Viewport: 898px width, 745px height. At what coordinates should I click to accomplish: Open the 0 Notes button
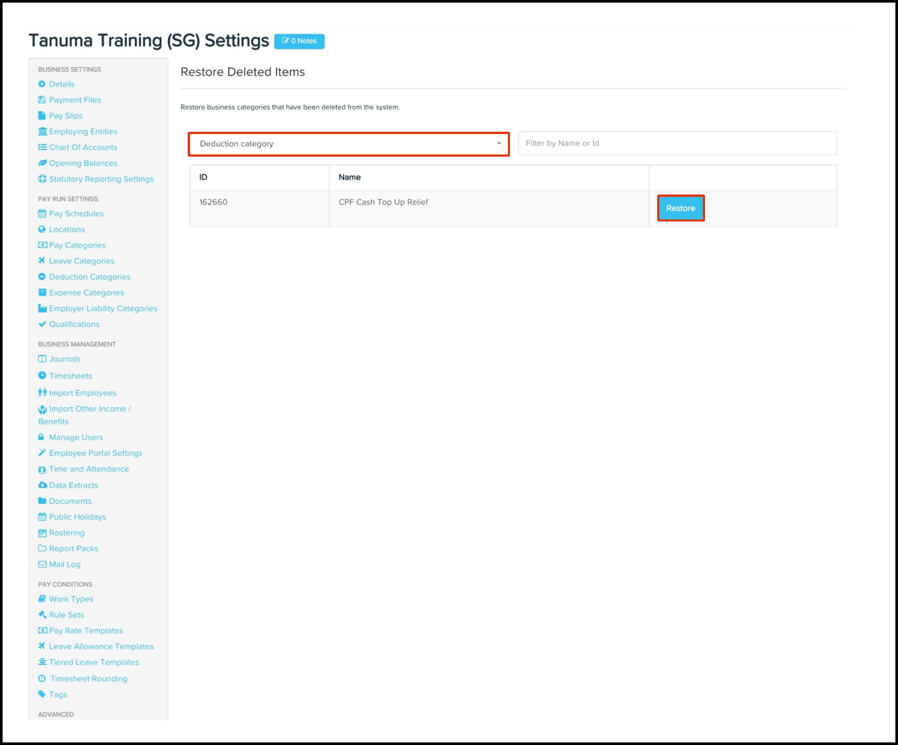(299, 41)
